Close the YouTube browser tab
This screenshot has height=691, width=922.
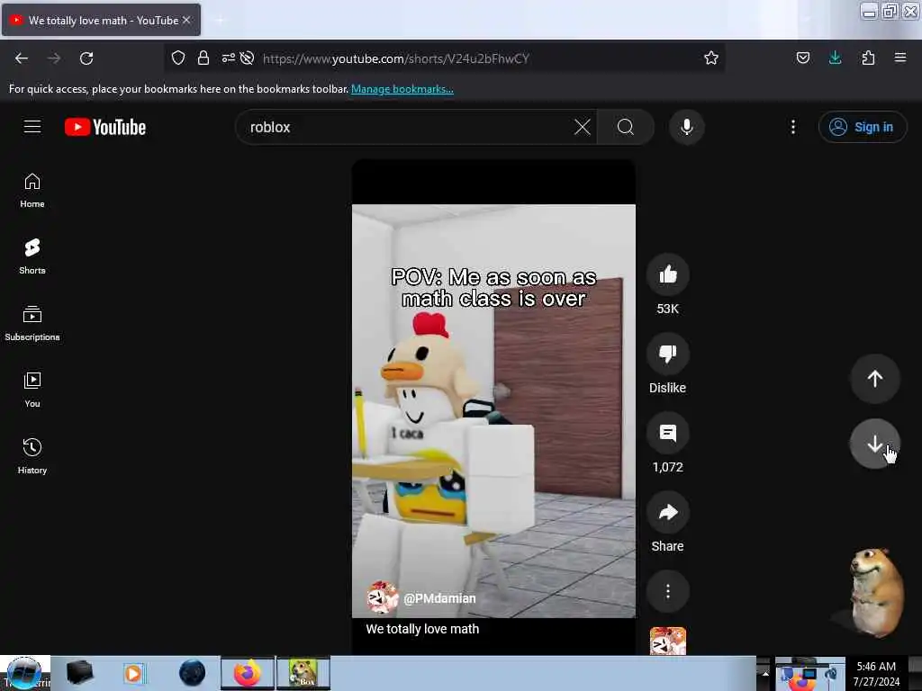coord(186,20)
